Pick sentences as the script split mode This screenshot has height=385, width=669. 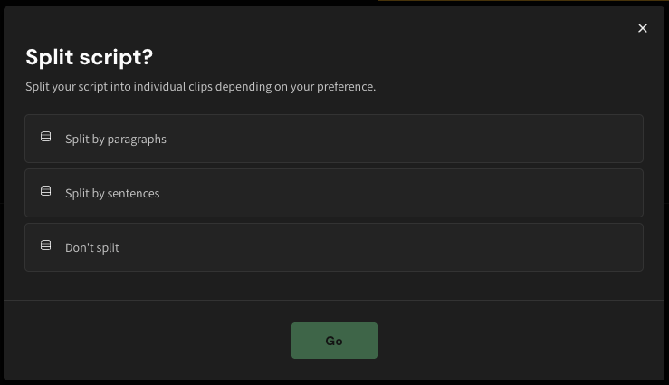coord(333,193)
